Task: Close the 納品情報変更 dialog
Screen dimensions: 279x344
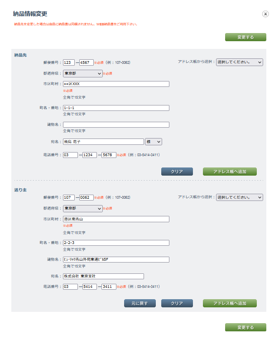Action: tap(265, 14)
